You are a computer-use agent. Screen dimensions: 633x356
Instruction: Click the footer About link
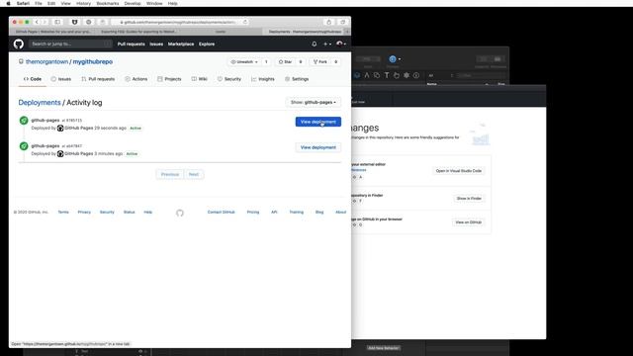[340, 212]
